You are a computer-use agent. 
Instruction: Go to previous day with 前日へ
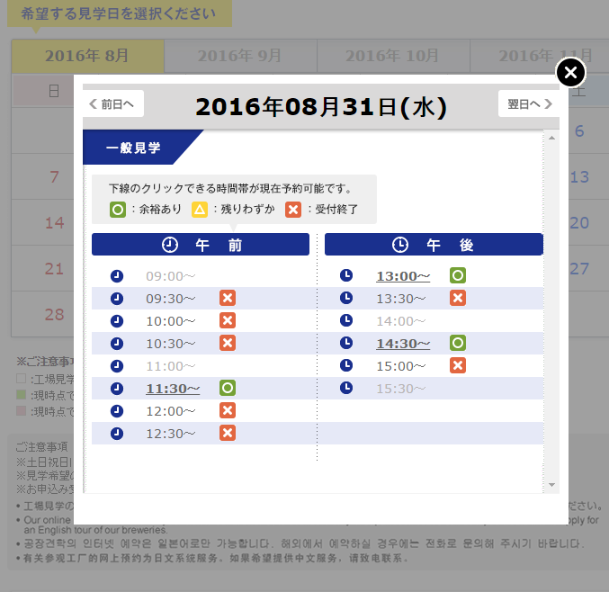click(x=113, y=103)
